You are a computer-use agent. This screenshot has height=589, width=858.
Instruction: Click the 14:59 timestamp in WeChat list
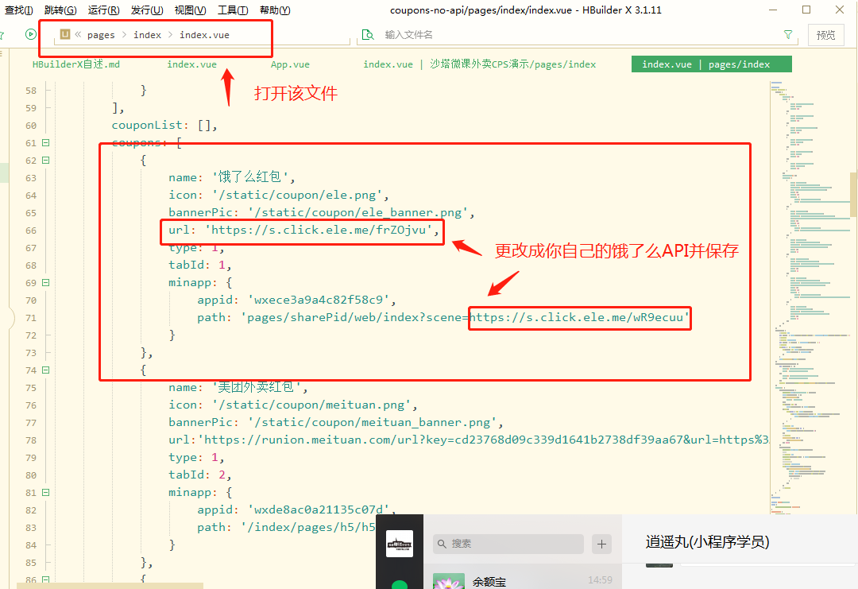point(600,579)
